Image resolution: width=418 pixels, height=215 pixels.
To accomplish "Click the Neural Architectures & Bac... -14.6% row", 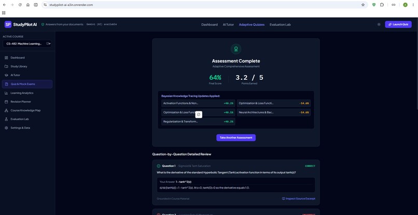I will point(273,112).
